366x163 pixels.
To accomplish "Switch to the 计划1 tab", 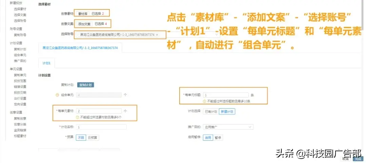I will point(46,63).
